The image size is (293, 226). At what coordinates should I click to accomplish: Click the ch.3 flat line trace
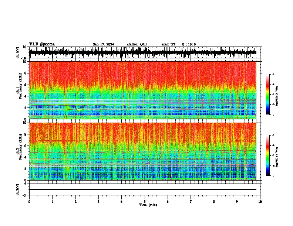[143, 189]
